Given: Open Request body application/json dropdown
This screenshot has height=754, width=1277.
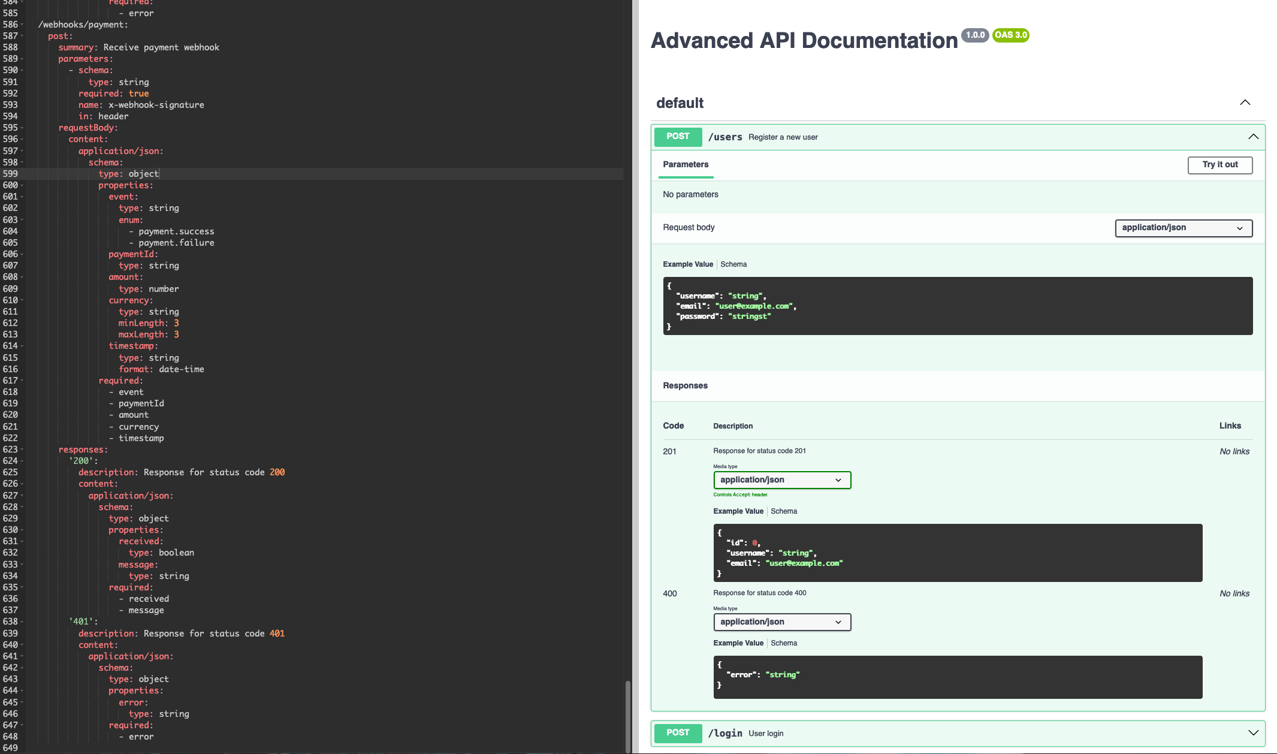Looking at the screenshot, I should click(1183, 228).
